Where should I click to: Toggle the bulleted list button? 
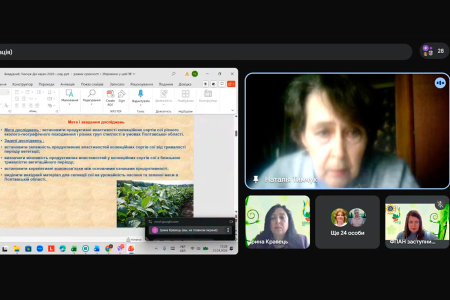[18, 92]
